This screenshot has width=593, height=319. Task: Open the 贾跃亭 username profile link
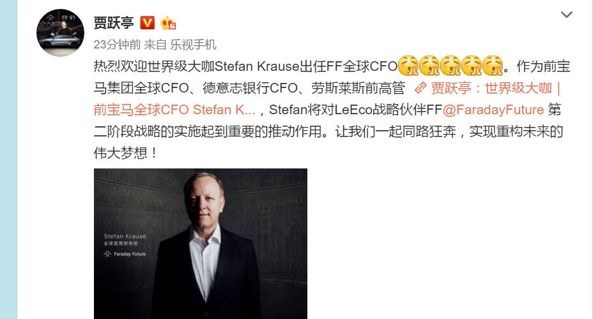point(114,23)
